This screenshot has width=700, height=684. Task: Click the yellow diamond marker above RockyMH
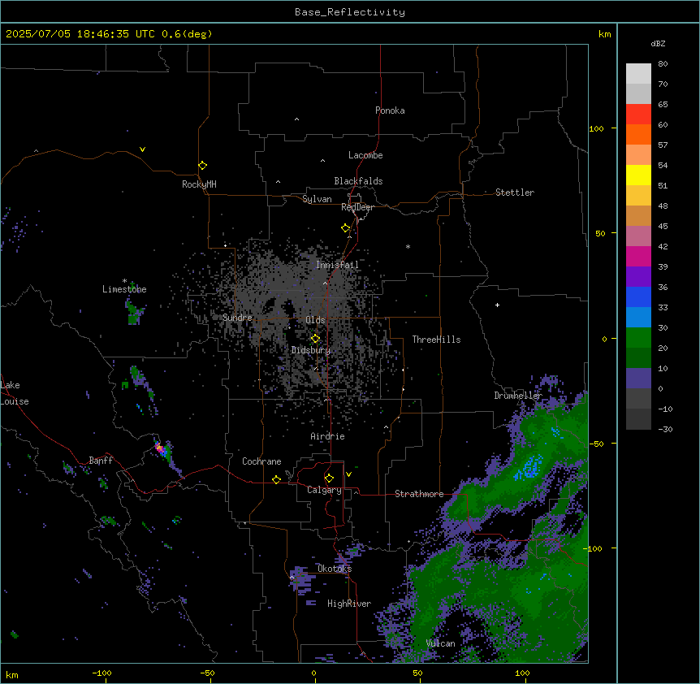202,165
